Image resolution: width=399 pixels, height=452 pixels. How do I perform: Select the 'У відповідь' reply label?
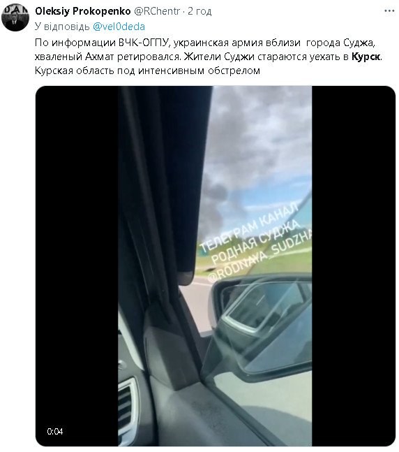(62, 27)
